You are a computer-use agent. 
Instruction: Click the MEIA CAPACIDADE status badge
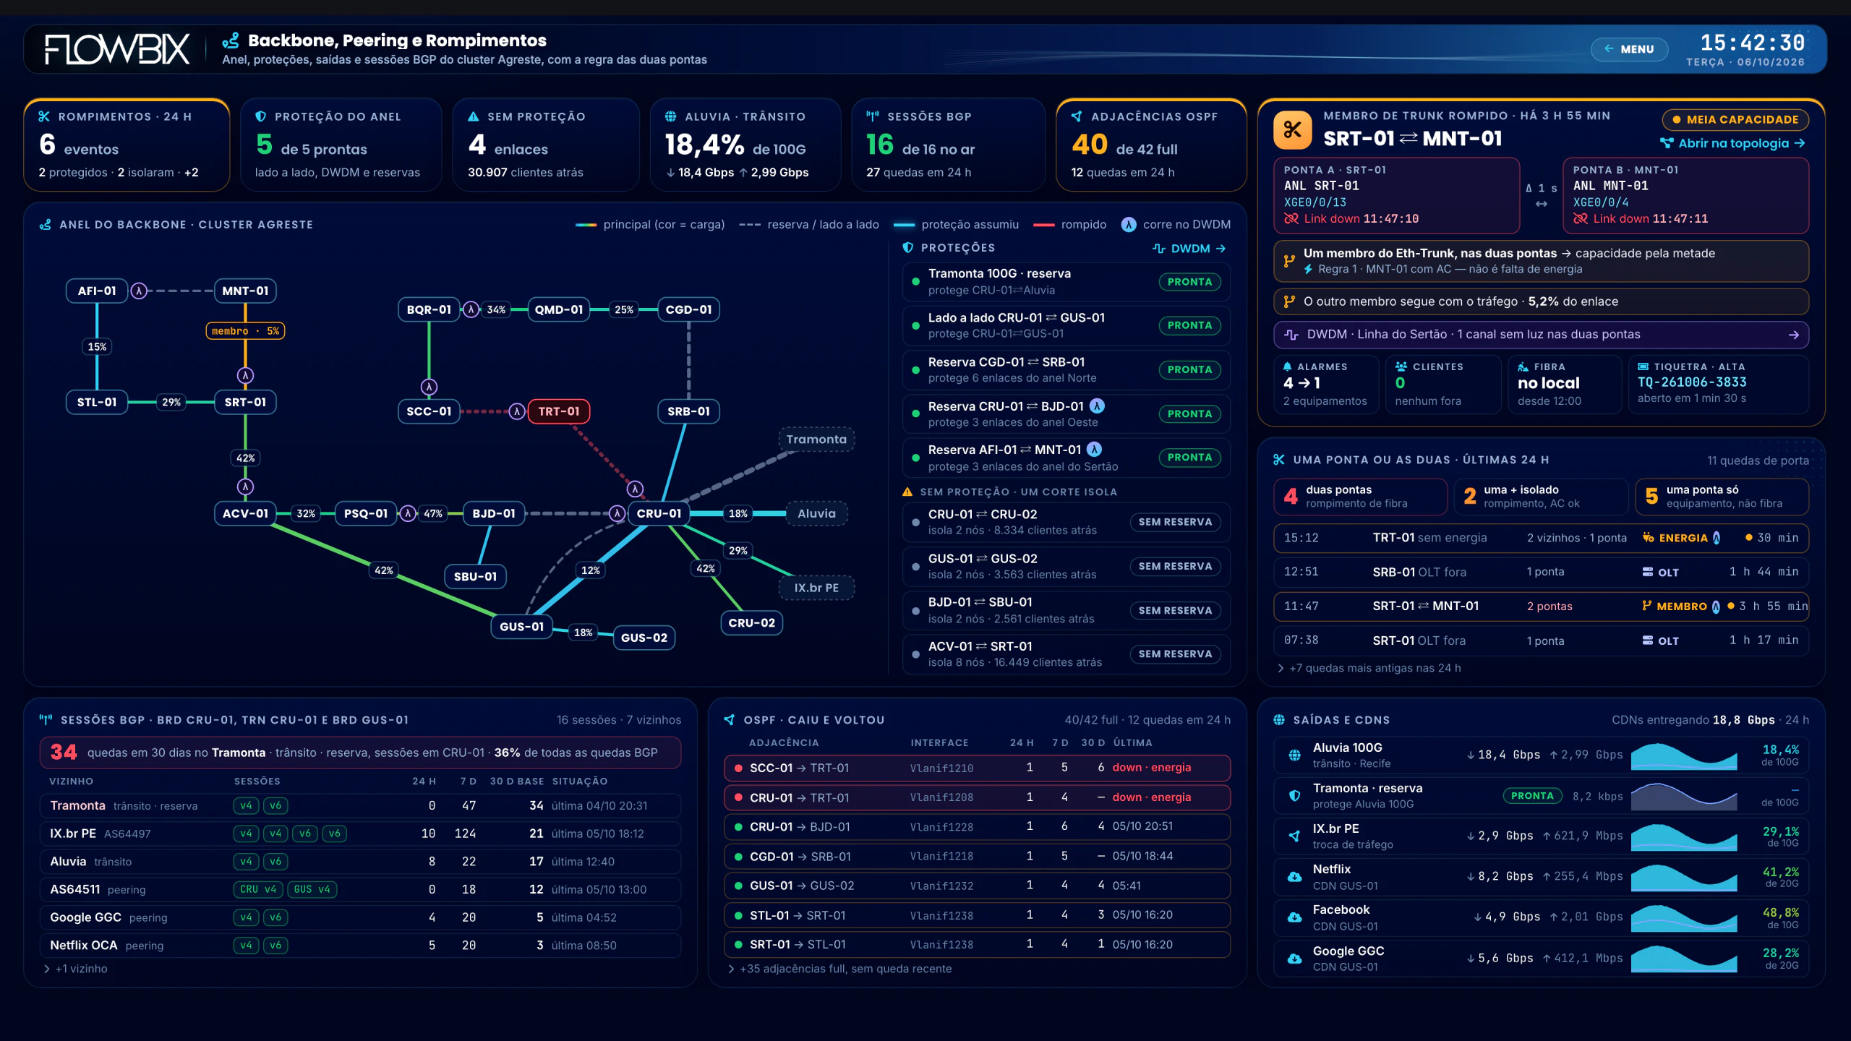click(1735, 119)
